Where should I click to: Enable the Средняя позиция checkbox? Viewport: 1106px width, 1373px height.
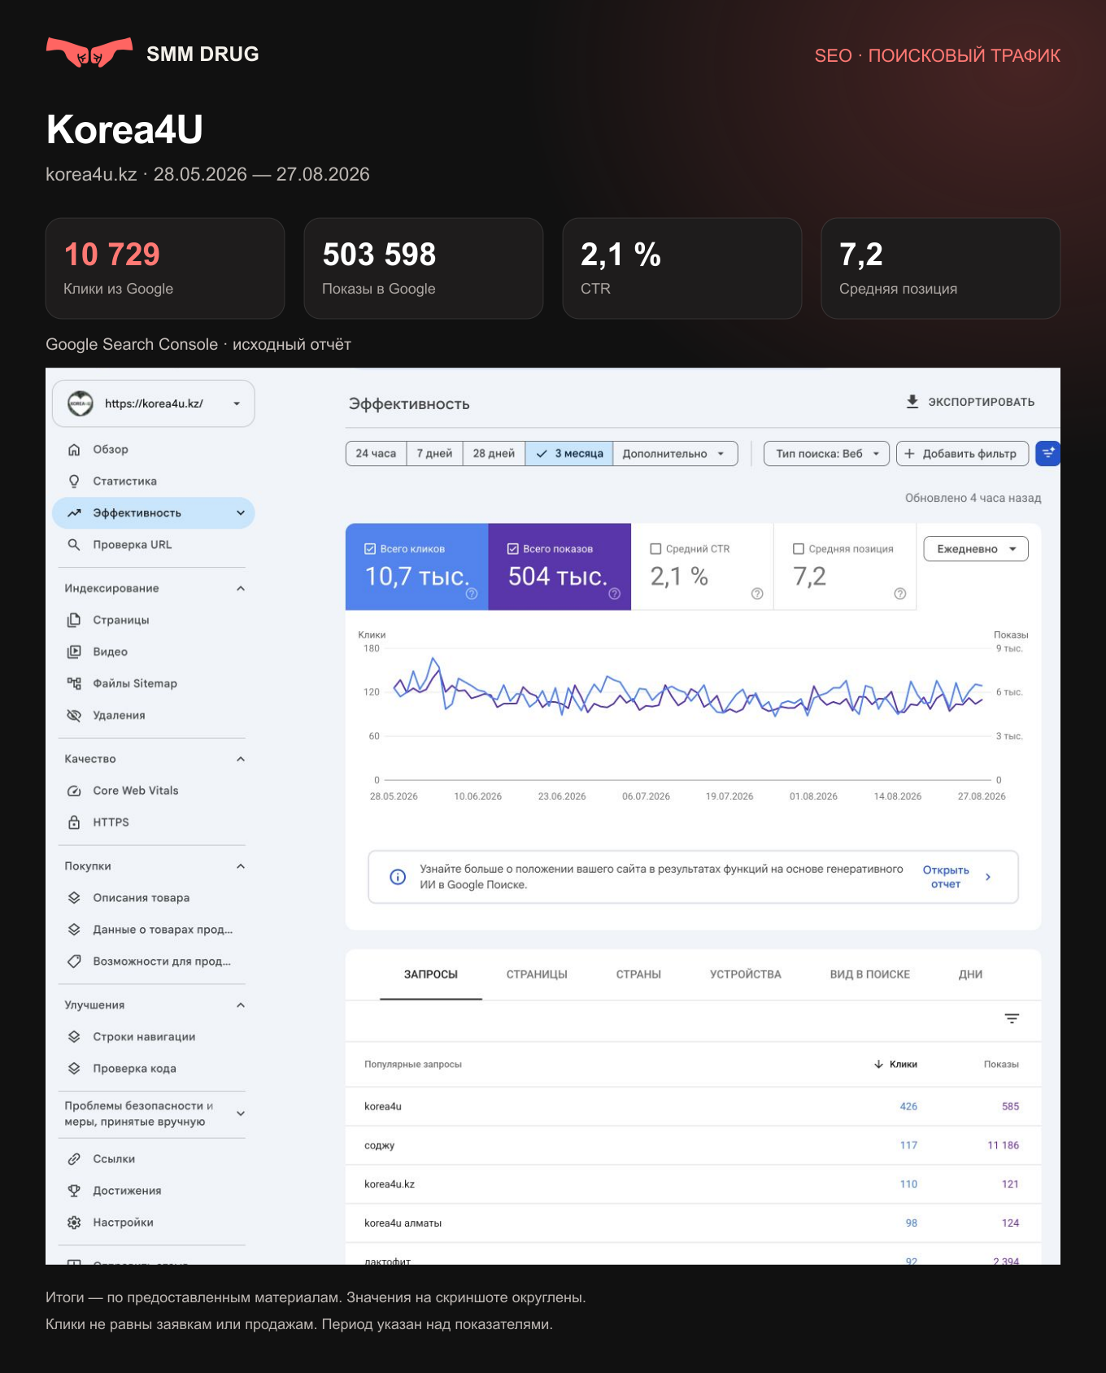click(x=799, y=549)
